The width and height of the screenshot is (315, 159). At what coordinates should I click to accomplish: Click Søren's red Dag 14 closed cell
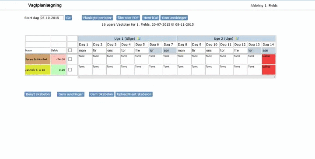coord(269,59)
